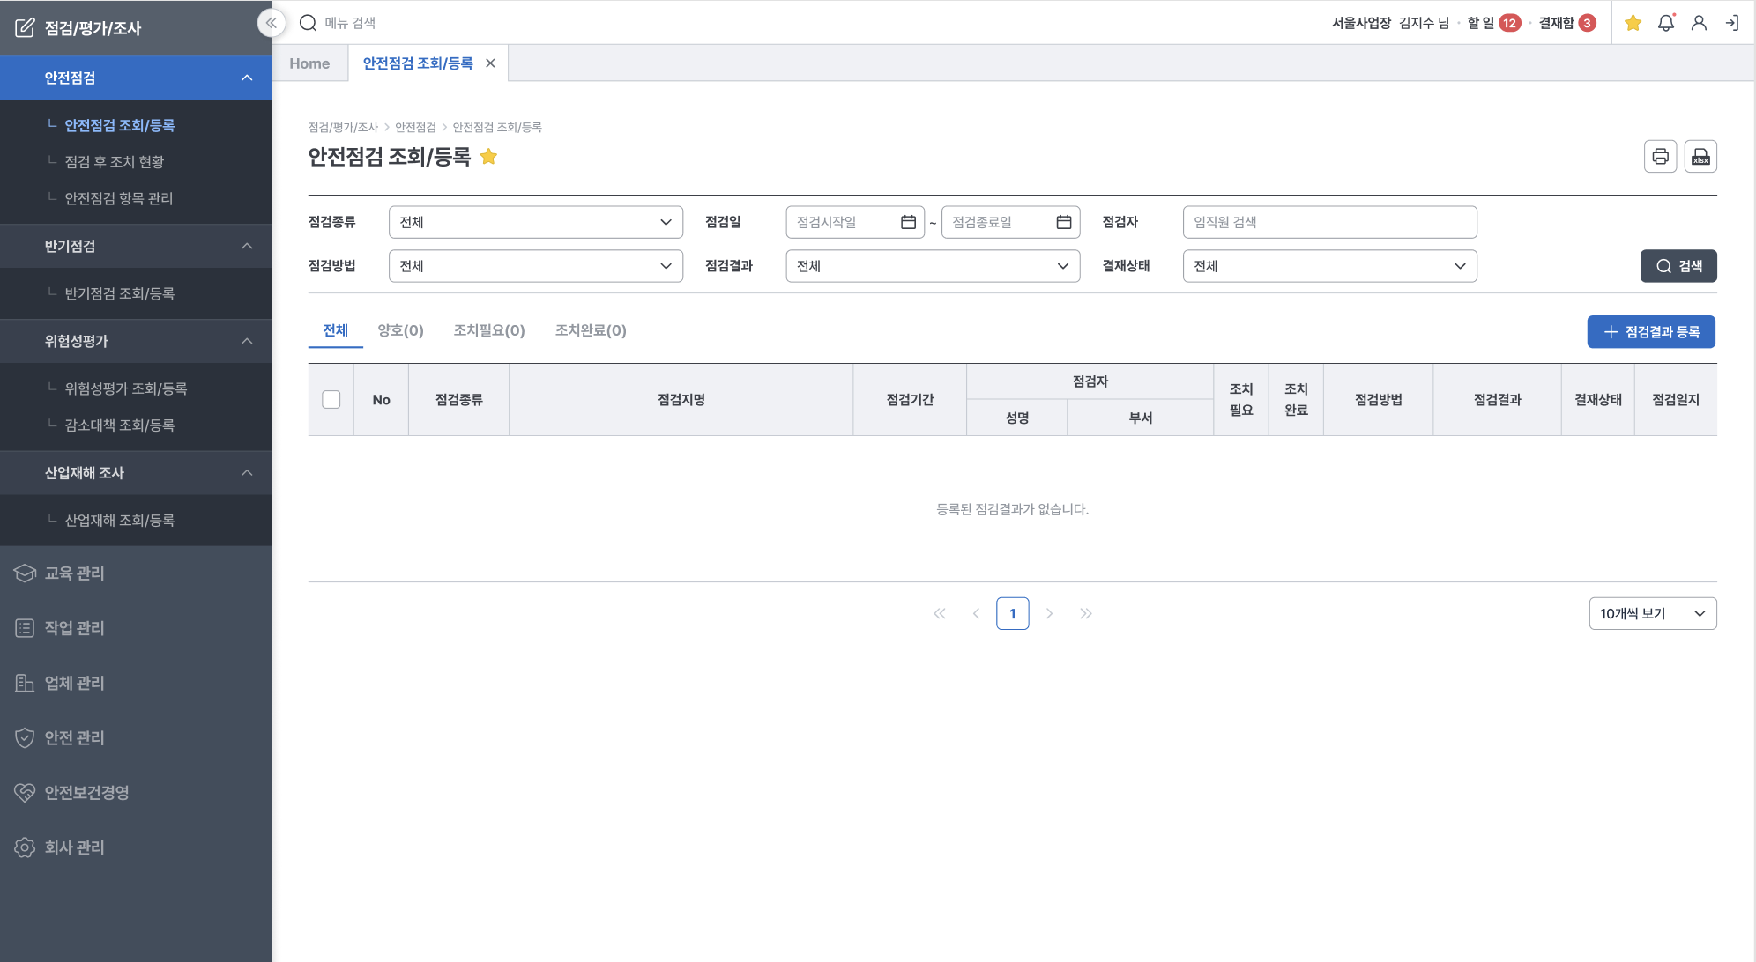Viewport: 1756px width, 962px height.
Task: Open the user profile icon
Action: click(x=1699, y=23)
